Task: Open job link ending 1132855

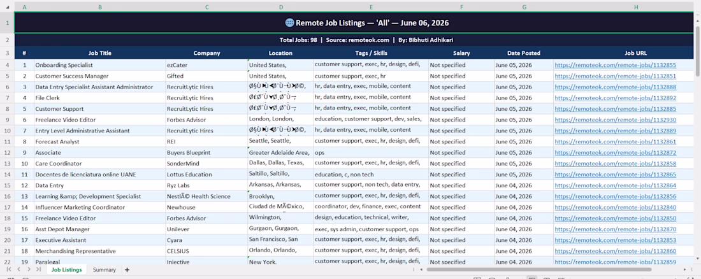Action: pyautogui.click(x=616, y=65)
